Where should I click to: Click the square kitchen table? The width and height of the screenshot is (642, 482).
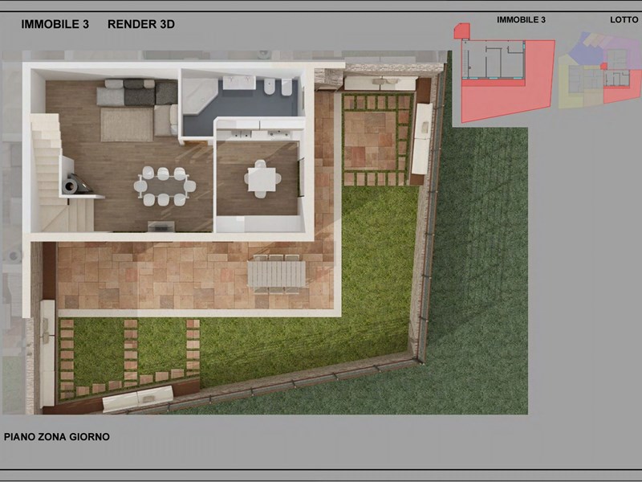click(262, 180)
